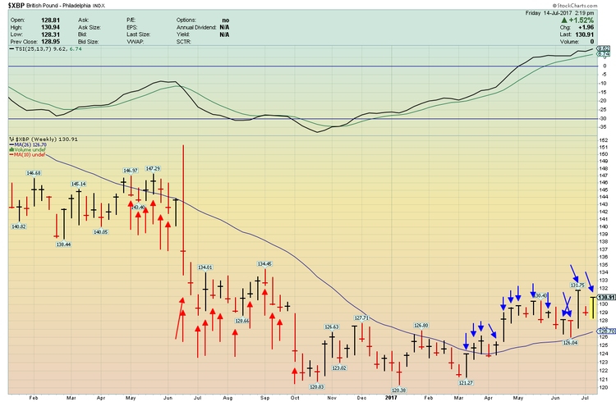Click the 'Annual Dividend:' label
The image size is (616, 402).
(196, 27)
